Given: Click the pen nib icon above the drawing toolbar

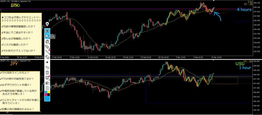Looking at the screenshot, I should pos(47,24).
